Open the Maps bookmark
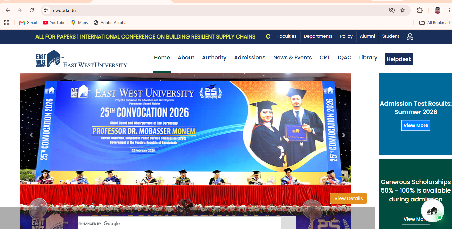This screenshot has height=229, width=452. click(x=79, y=23)
